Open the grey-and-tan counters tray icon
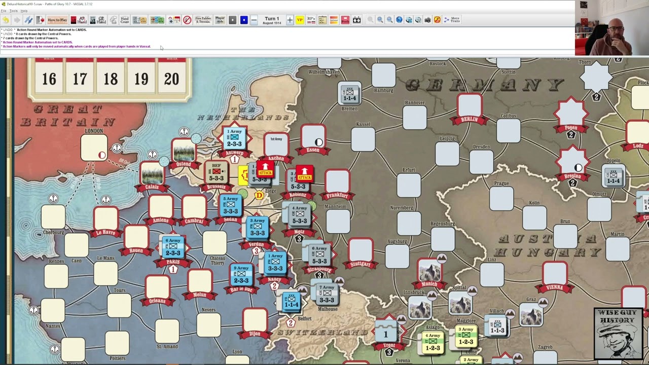 (139, 20)
